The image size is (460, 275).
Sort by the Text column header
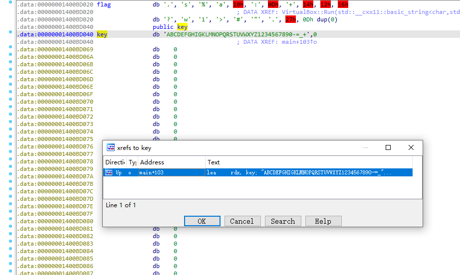tap(309, 162)
